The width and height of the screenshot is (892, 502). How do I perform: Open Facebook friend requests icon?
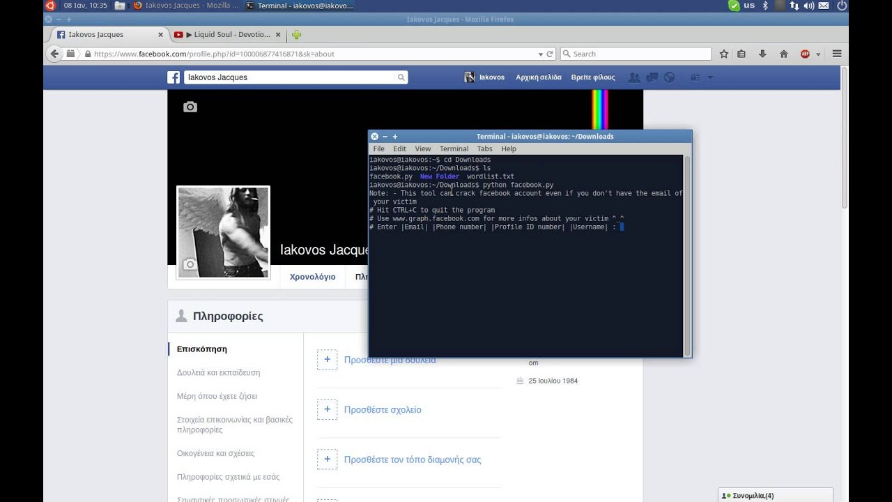click(x=634, y=77)
